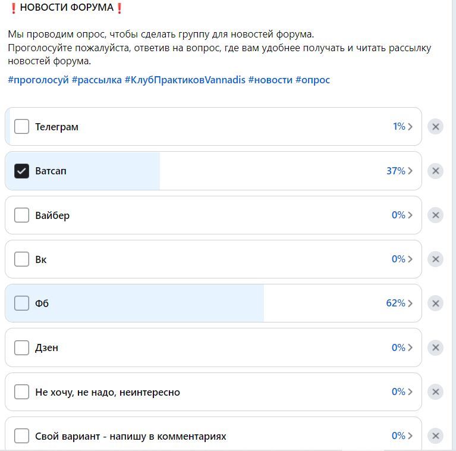This screenshot has width=456, height=451.
Task: Delete the Вк option with X icon
Action: click(435, 259)
